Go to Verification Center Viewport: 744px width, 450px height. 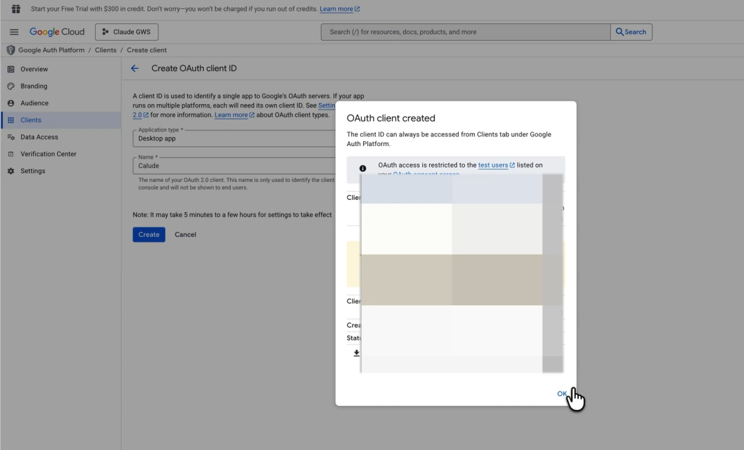(48, 154)
